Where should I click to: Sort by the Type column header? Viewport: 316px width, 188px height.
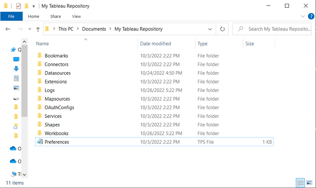coord(202,43)
